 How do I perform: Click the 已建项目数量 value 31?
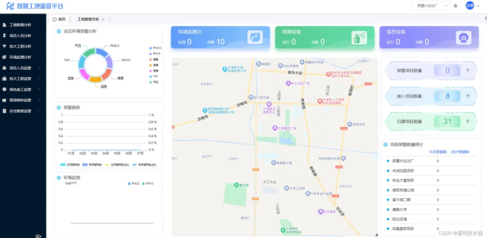(x=447, y=122)
